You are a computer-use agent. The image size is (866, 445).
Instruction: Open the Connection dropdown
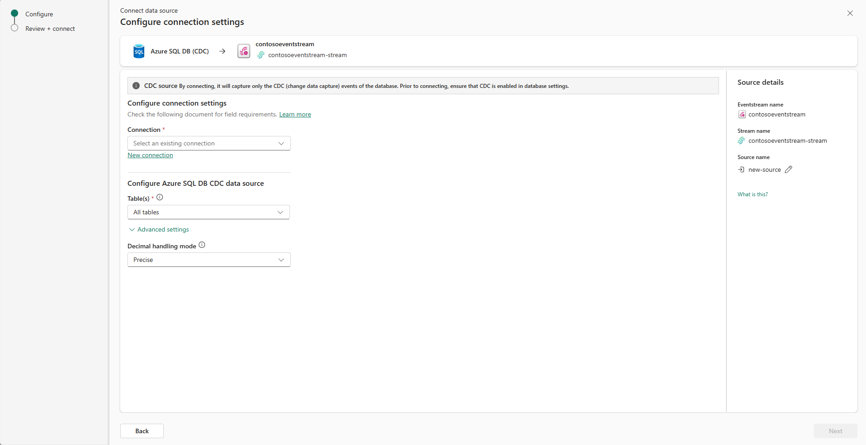point(209,143)
